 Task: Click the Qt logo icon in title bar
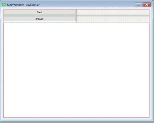[4, 5]
